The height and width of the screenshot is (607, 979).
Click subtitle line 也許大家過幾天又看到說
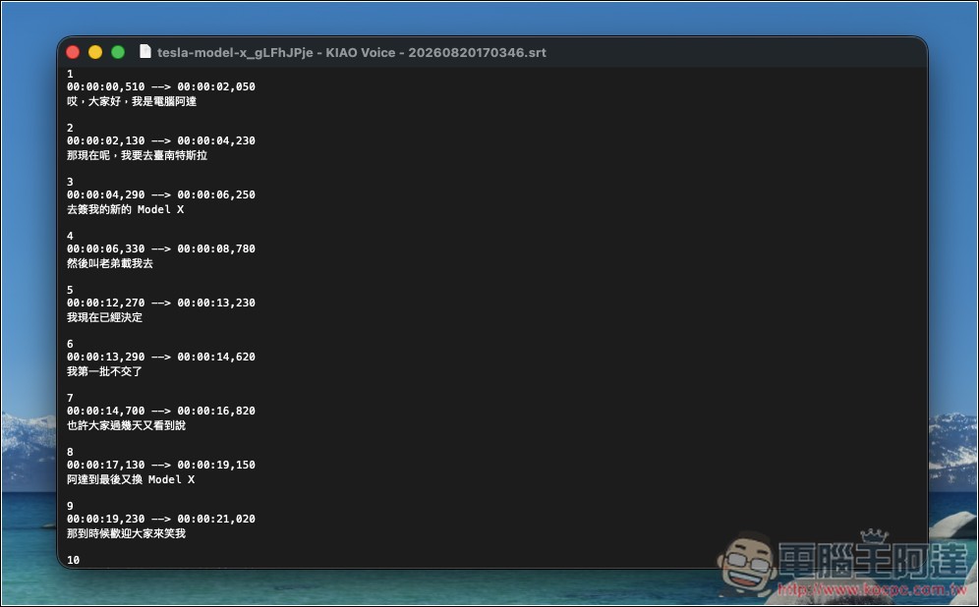126,425
